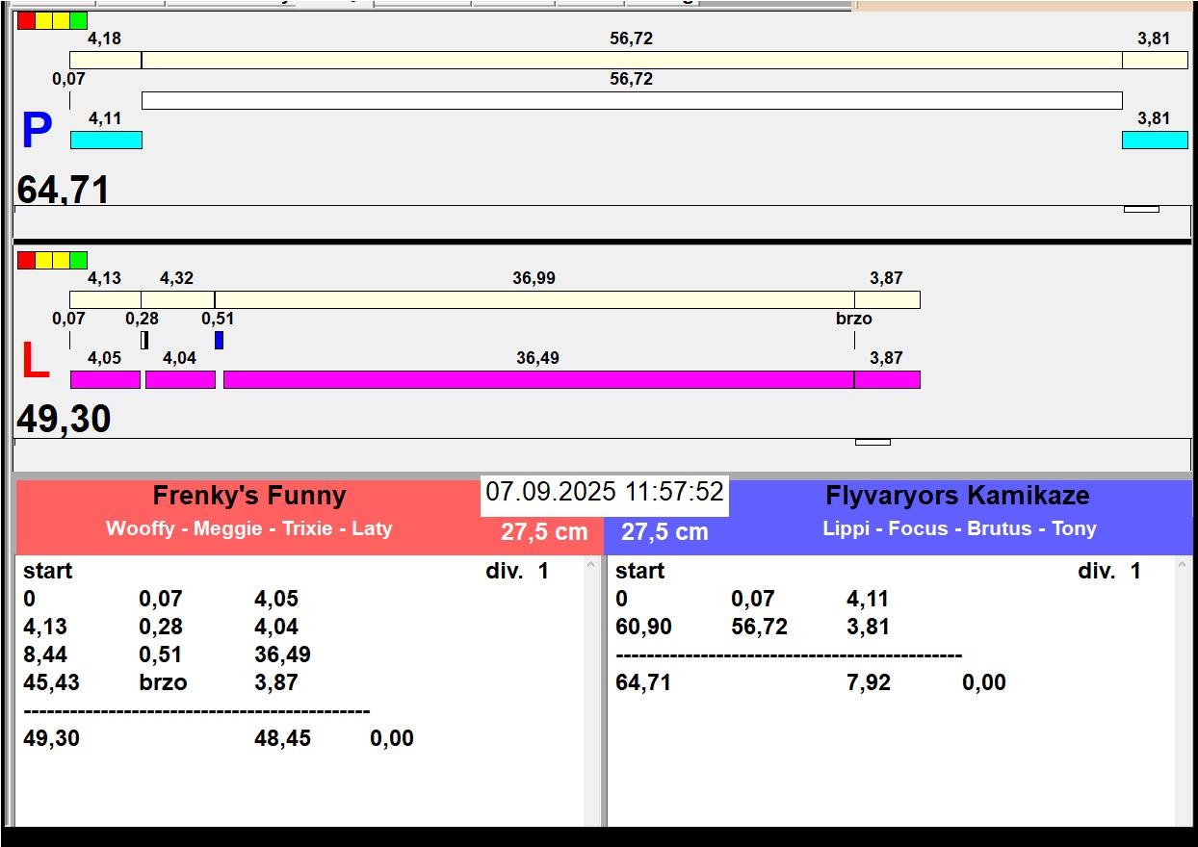The height and width of the screenshot is (847, 1198).
Task: Click the blue letter P lane indicator
Action: point(36,131)
